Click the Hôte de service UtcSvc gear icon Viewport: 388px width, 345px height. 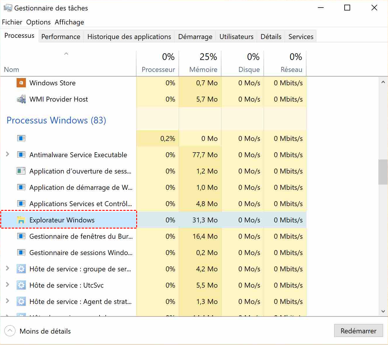pos(21,285)
